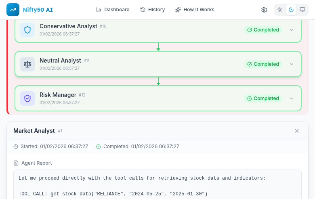Click the Completed check-circle icon in details
Screen dimensions: 315x199
tap(99, 147)
